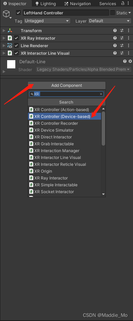Switch to the Navigation tab

coord(78,3)
